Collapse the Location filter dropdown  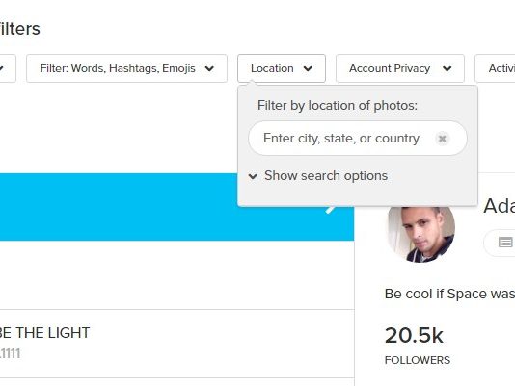tap(282, 68)
